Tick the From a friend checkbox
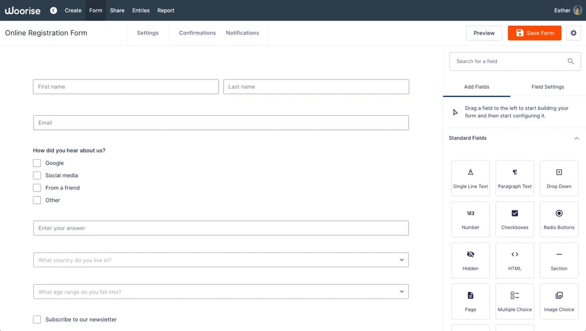This screenshot has height=331, width=586. (x=36, y=188)
